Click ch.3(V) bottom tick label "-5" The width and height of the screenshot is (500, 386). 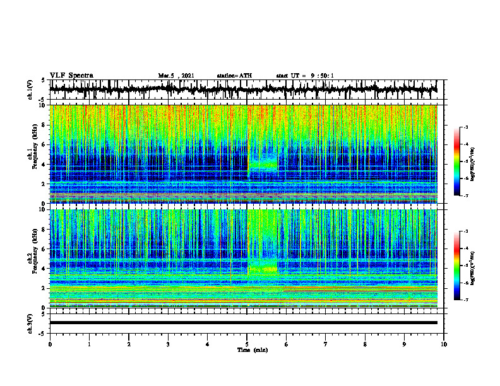click(x=43, y=334)
